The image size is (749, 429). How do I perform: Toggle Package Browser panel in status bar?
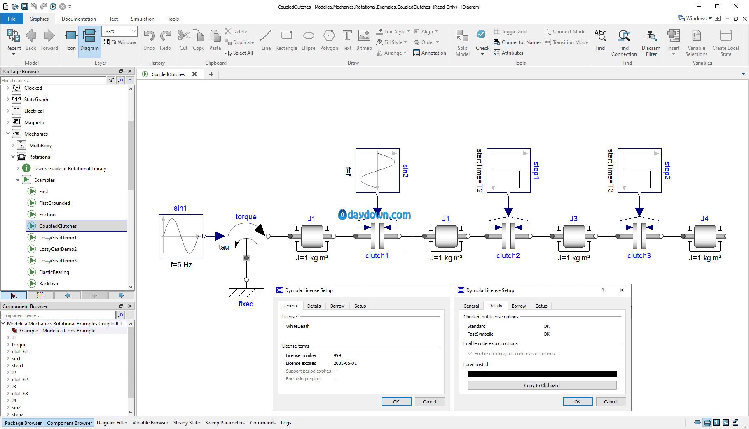(23, 423)
